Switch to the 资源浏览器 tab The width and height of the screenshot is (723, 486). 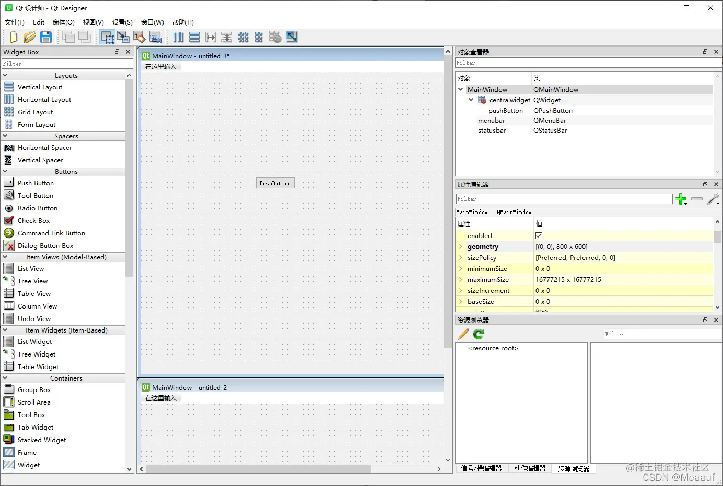[574, 469]
